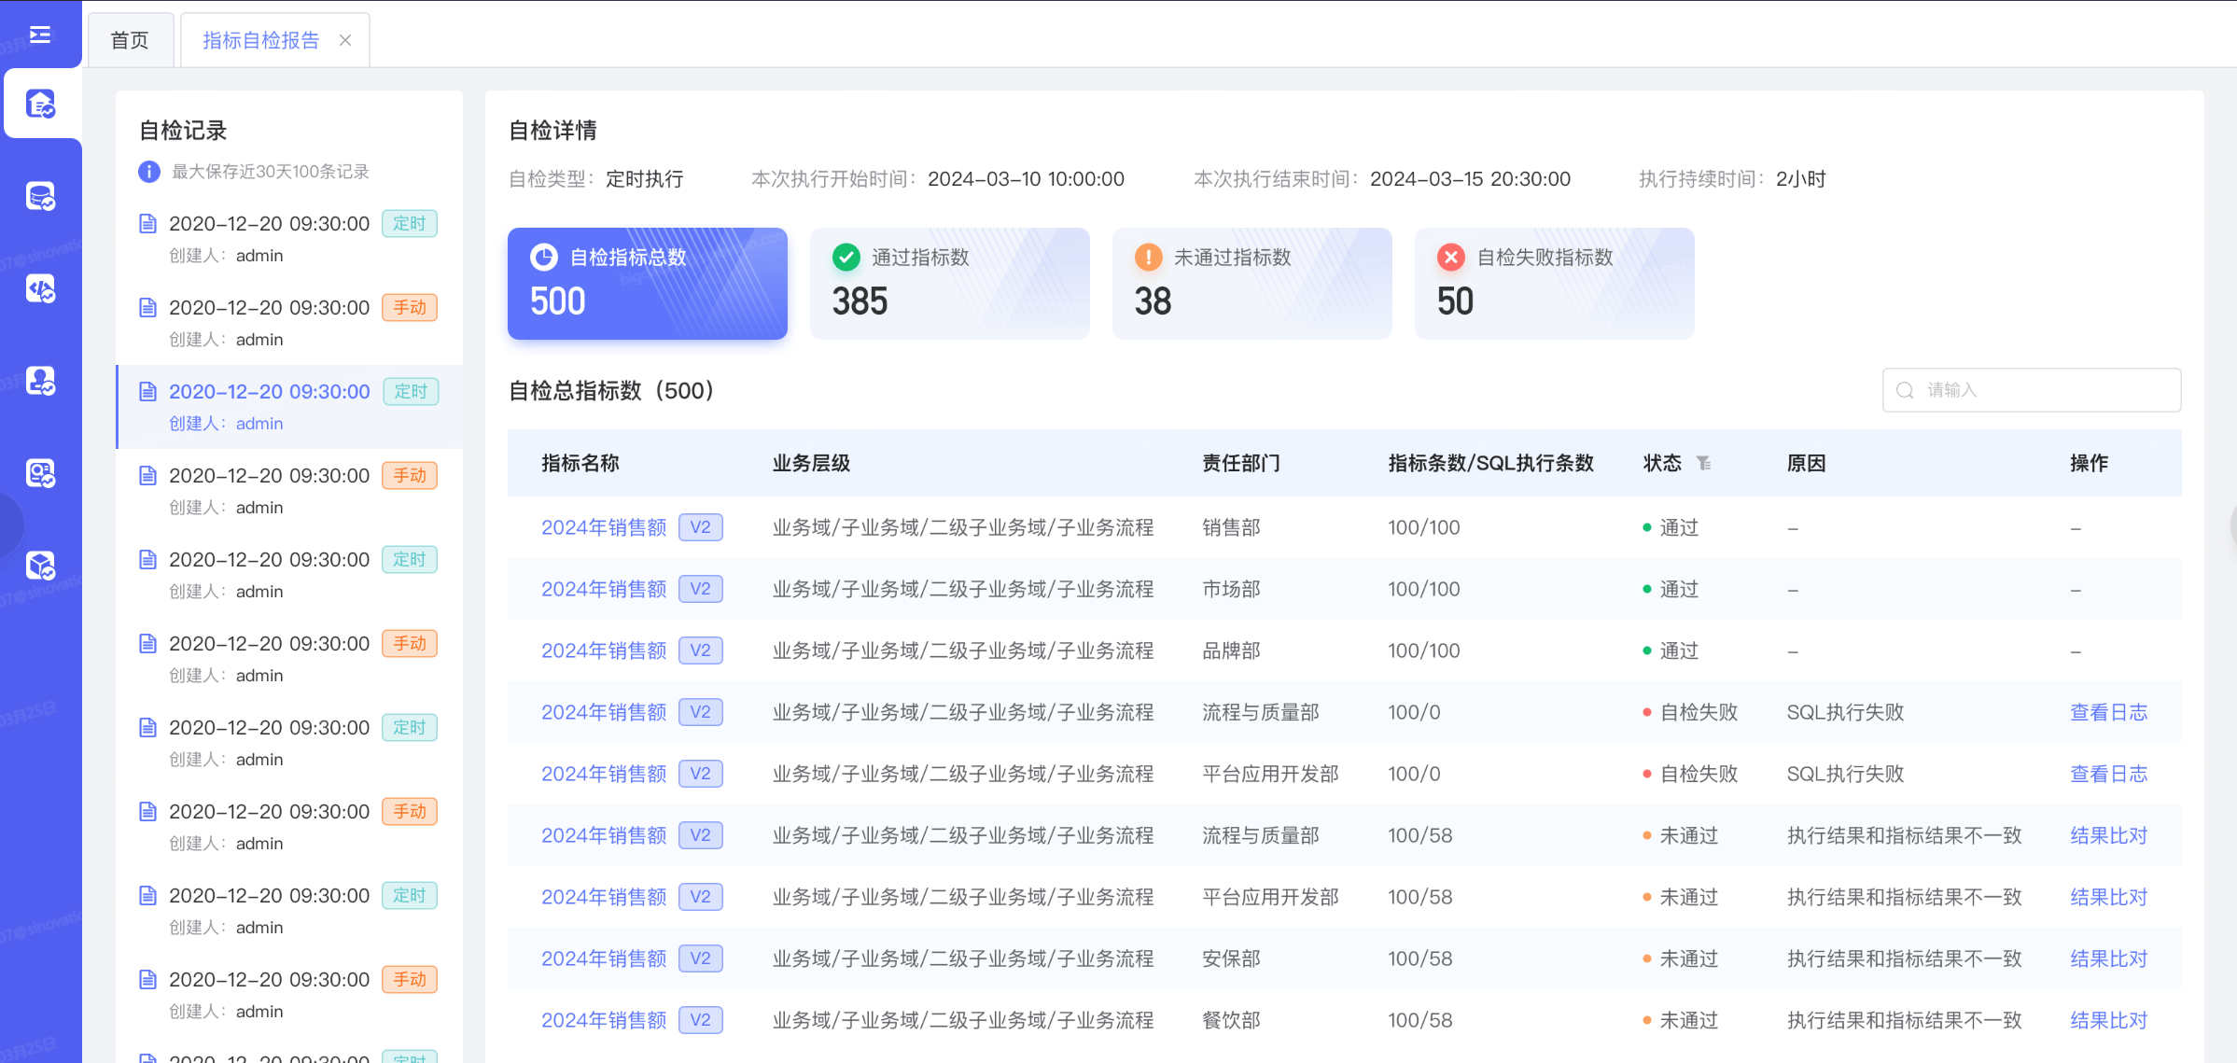The width and height of the screenshot is (2237, 1063).
Task: Open 查看日志 for the 平台应用开发部 row
Action: [2109, 774]
